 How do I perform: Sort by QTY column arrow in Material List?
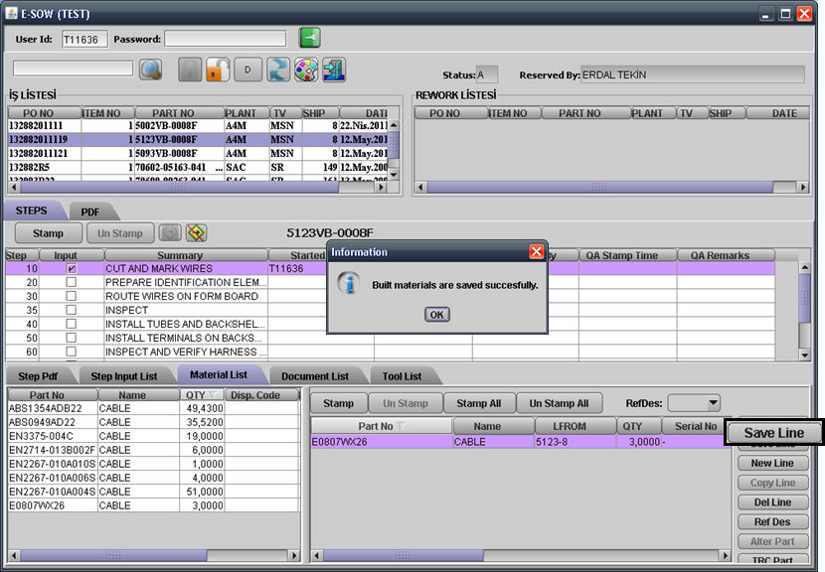coord(213,395)
